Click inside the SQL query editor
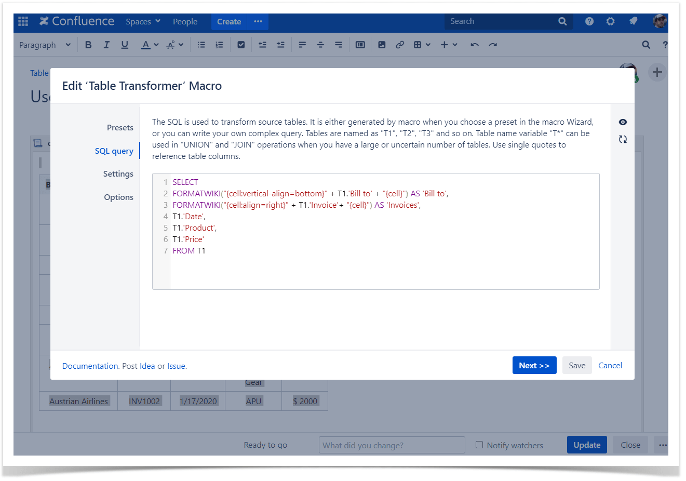 click(x=376, y=231)
